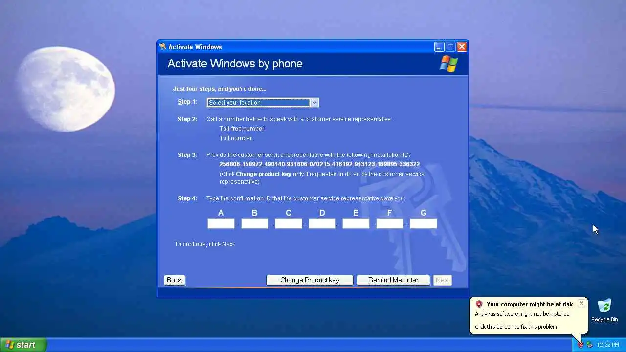Screen dimensions: 626x352
Task: Click 'Just four steps, and you're done...' text
Action: pyautogui.click(x=220, y=89)
